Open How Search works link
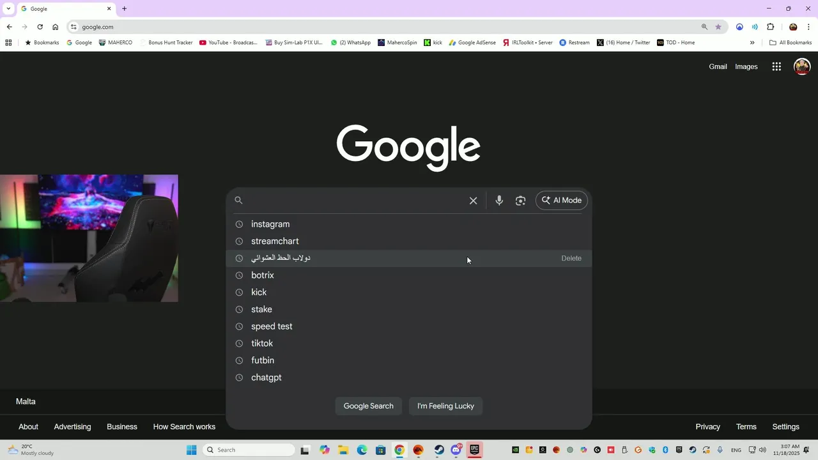Viewport: 818px width, 460px height. pos(184,427)
